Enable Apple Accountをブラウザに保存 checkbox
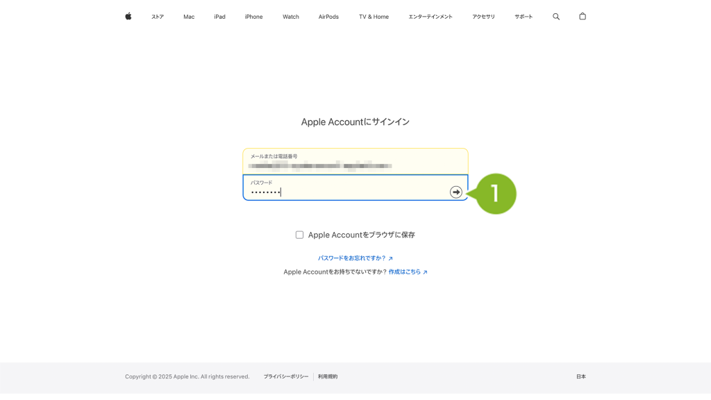 [x=299, y=235]
